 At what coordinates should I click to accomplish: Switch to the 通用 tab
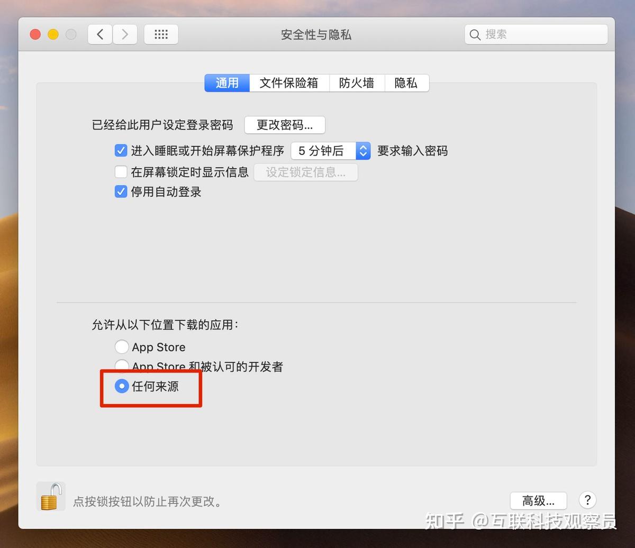point(226,83)
